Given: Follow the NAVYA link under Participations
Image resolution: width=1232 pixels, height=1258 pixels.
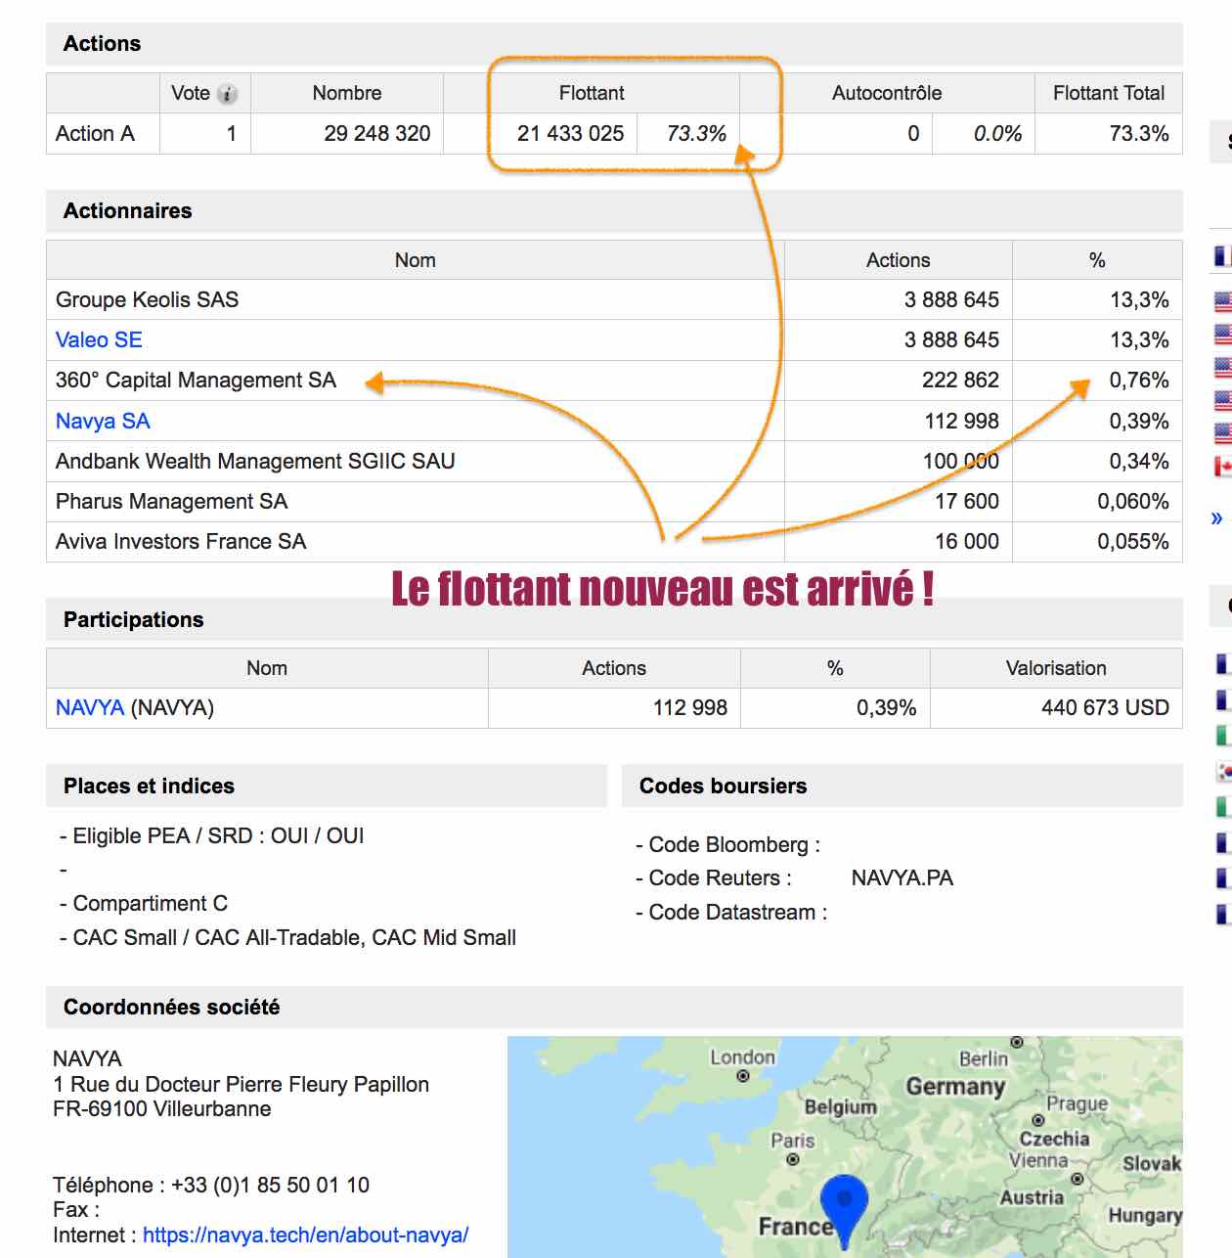Looking at the screenshot, I should click(90, 708).
